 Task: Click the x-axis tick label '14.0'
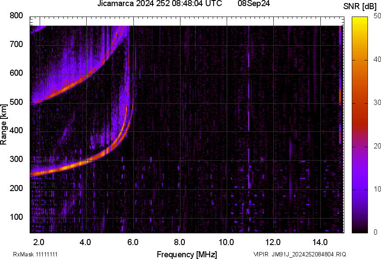click(320, 242)
